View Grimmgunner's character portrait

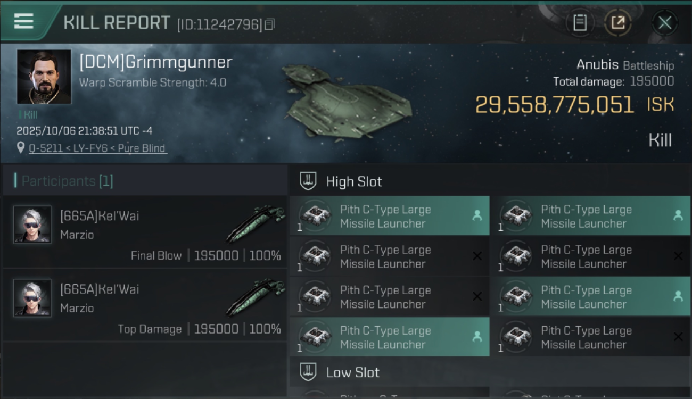click(x=44, y=77)
